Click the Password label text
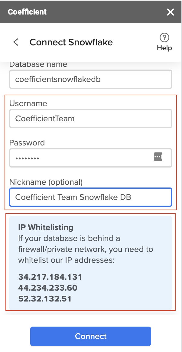Viewport: 182px width, 352px height. click(x=27, y=142)
